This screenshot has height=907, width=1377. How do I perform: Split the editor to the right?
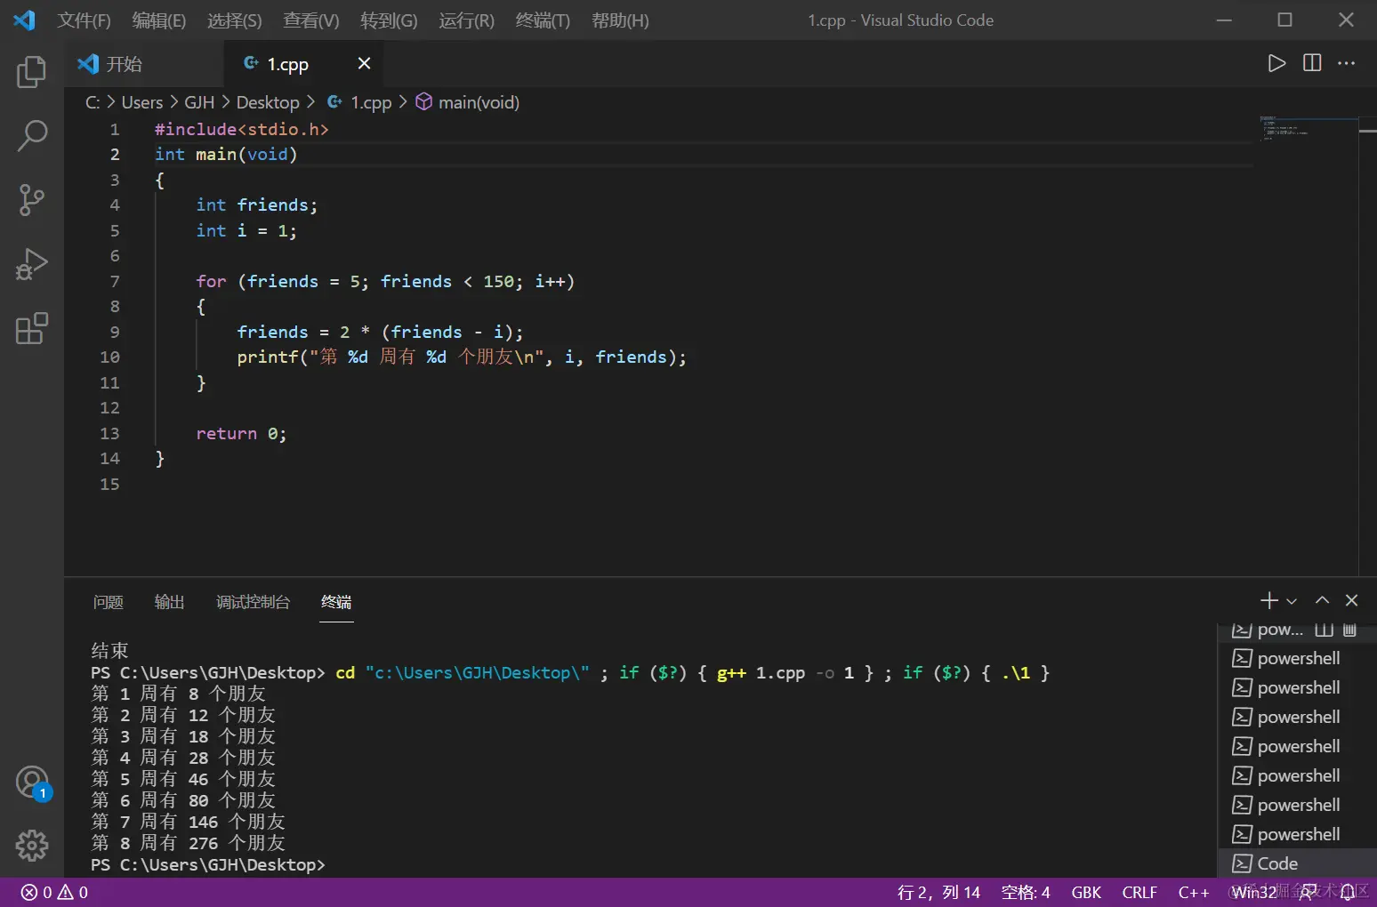(x=1312, y=63)
